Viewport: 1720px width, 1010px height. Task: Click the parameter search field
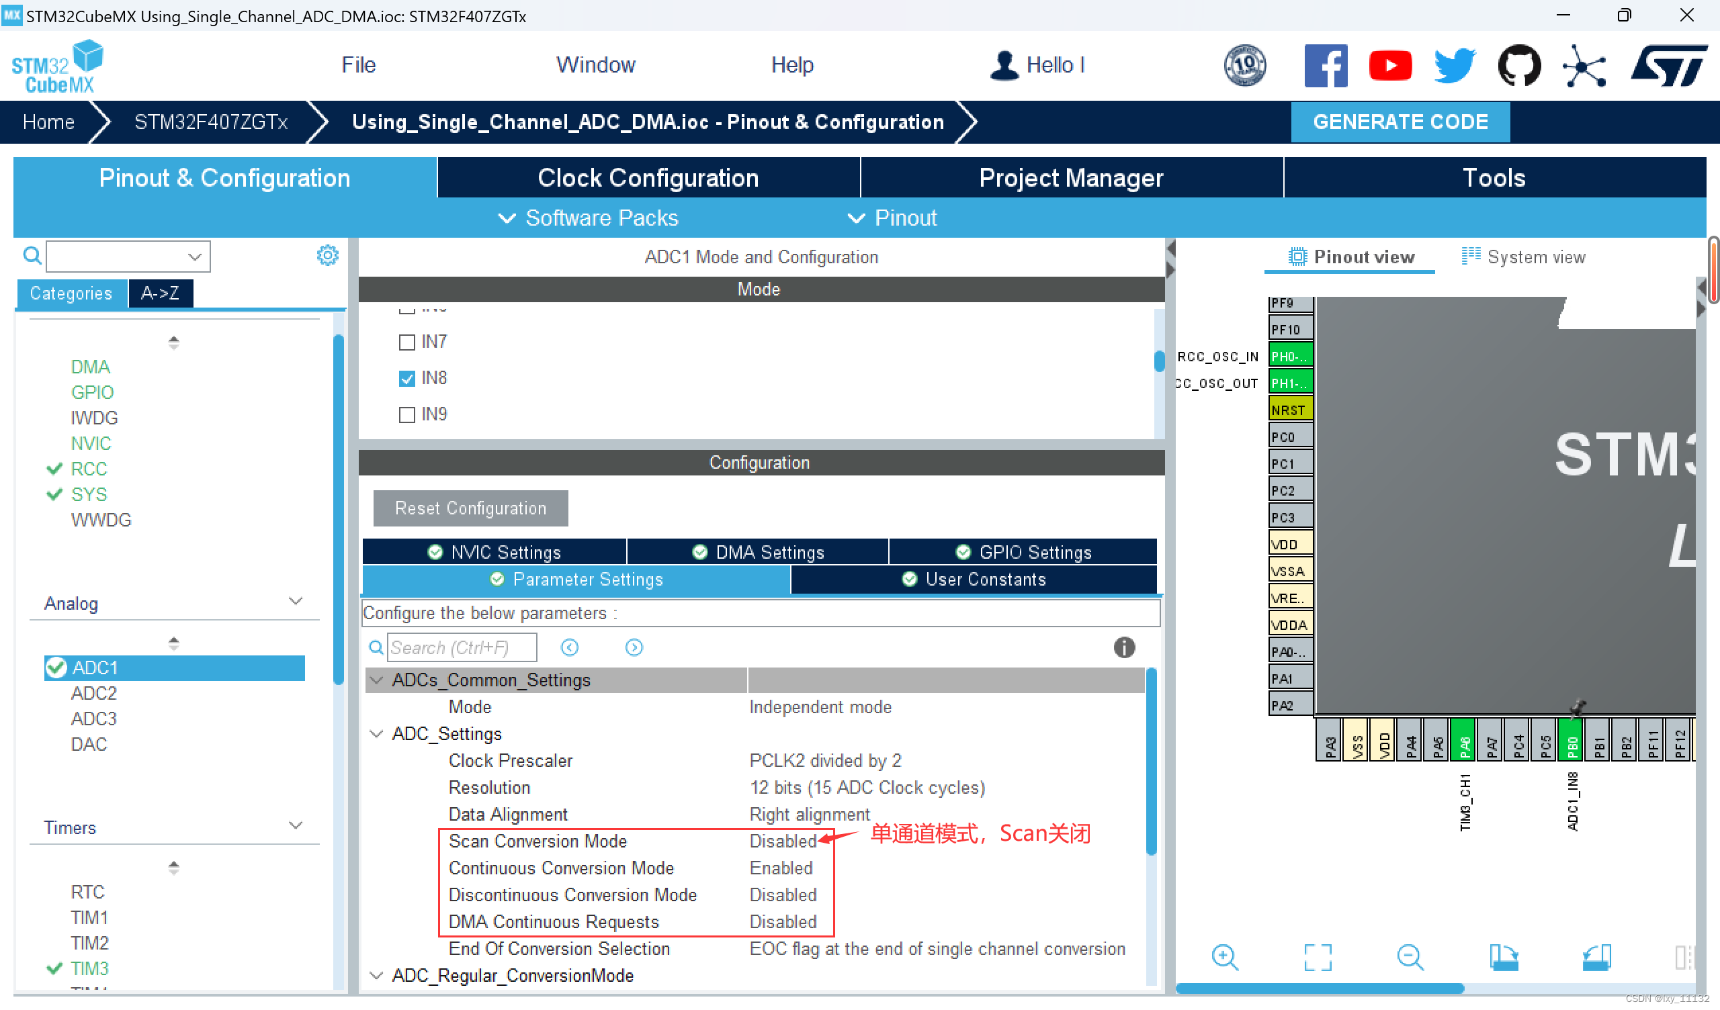click(x=462, y=647)
